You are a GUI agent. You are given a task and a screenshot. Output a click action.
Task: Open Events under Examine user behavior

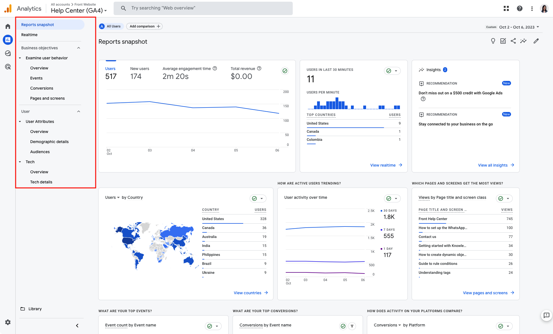36,78
